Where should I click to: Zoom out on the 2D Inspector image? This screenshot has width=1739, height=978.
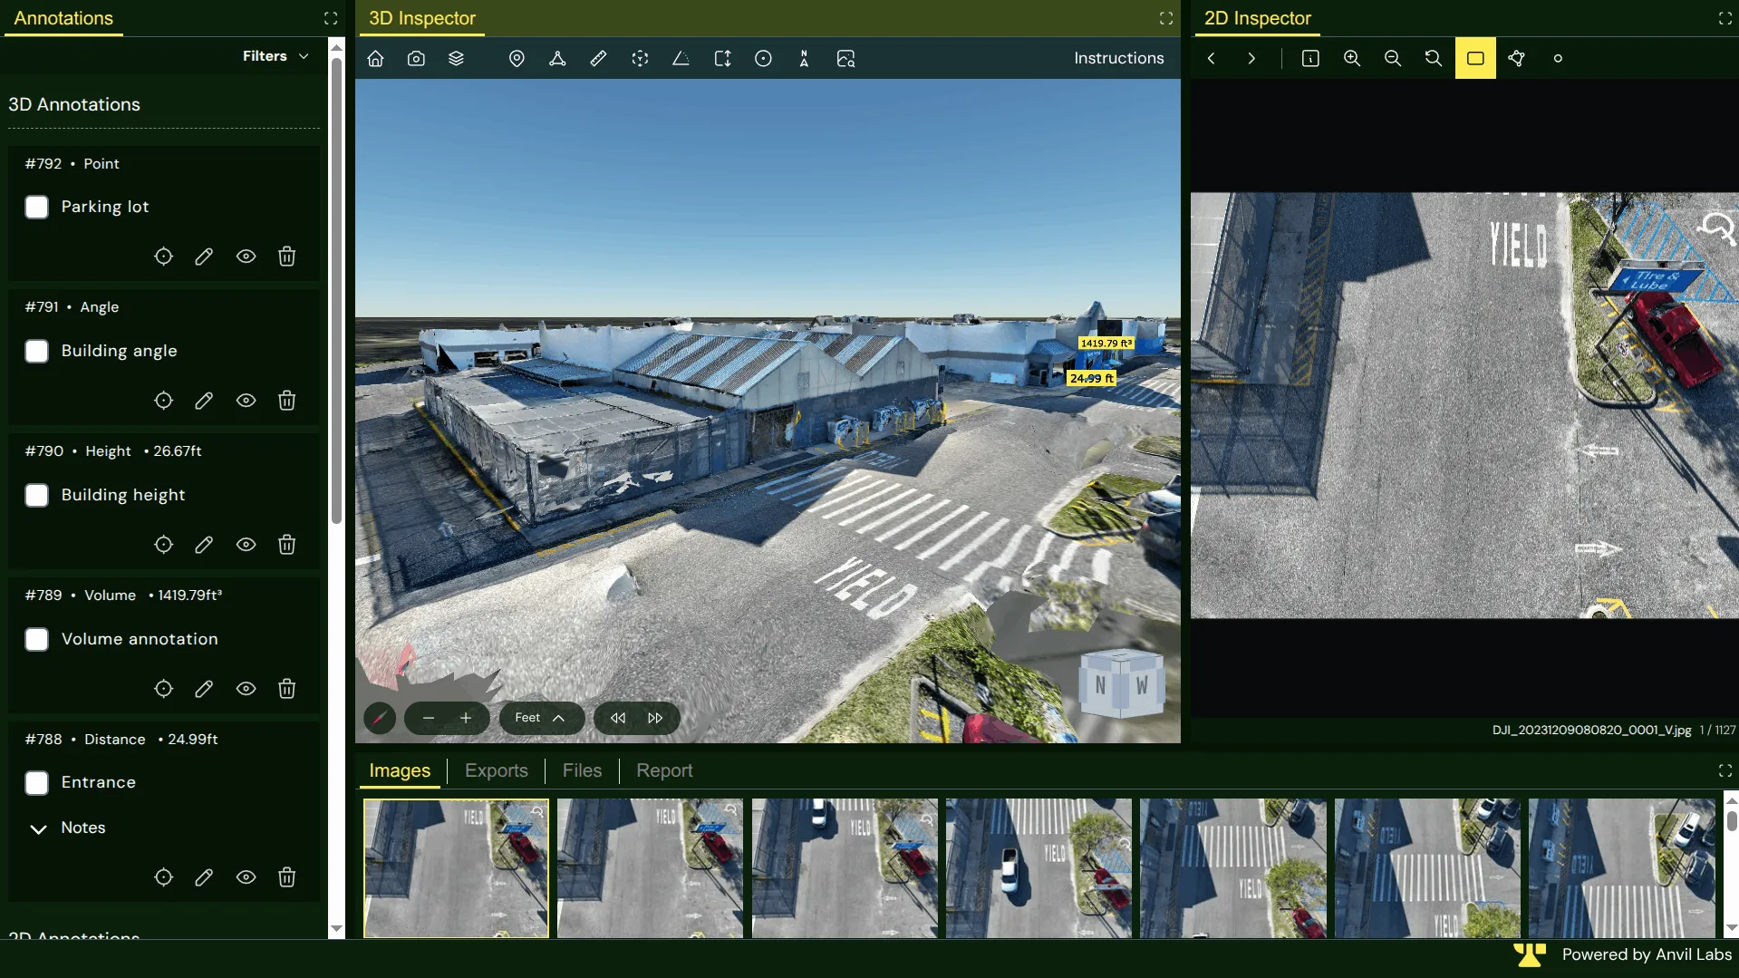point(1393,59)
